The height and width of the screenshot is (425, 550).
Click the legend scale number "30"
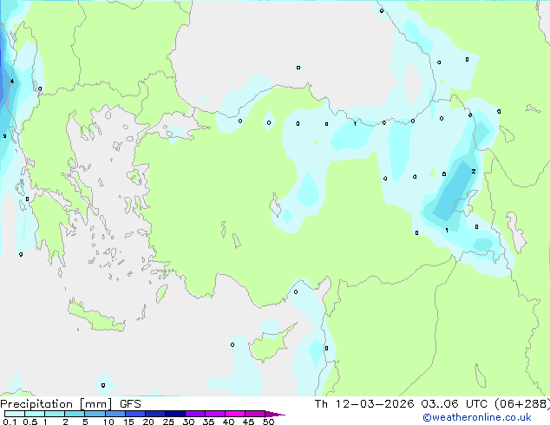(x=188, y=422)
